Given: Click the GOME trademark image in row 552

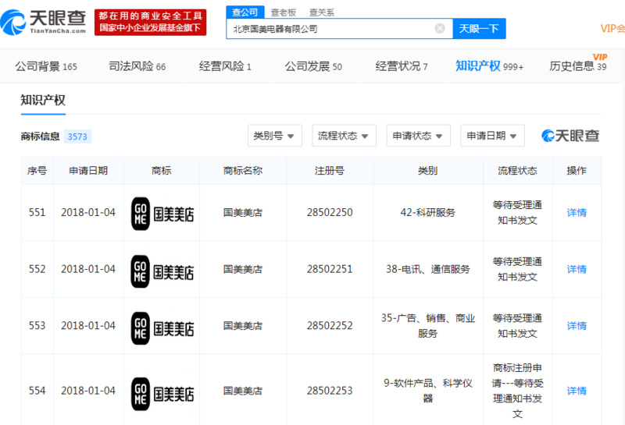Looking at the screenshot, I should coord(162,270).
